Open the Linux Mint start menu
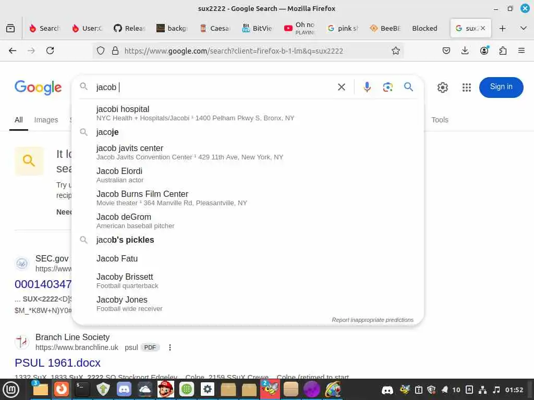The width and height of the screenshot is (534, 400). (x=11, y=390)
